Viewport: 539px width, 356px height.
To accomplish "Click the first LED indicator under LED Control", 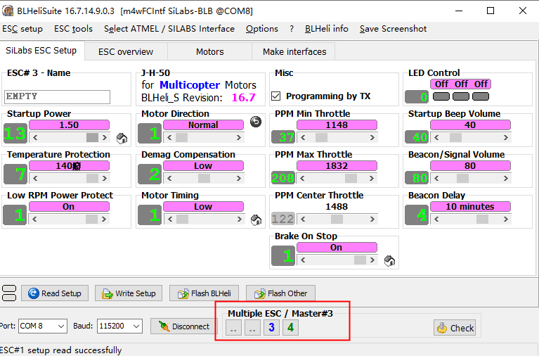I will click(441, 97).
